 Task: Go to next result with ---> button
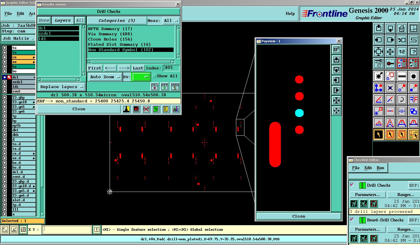click(x=124, y=68)
